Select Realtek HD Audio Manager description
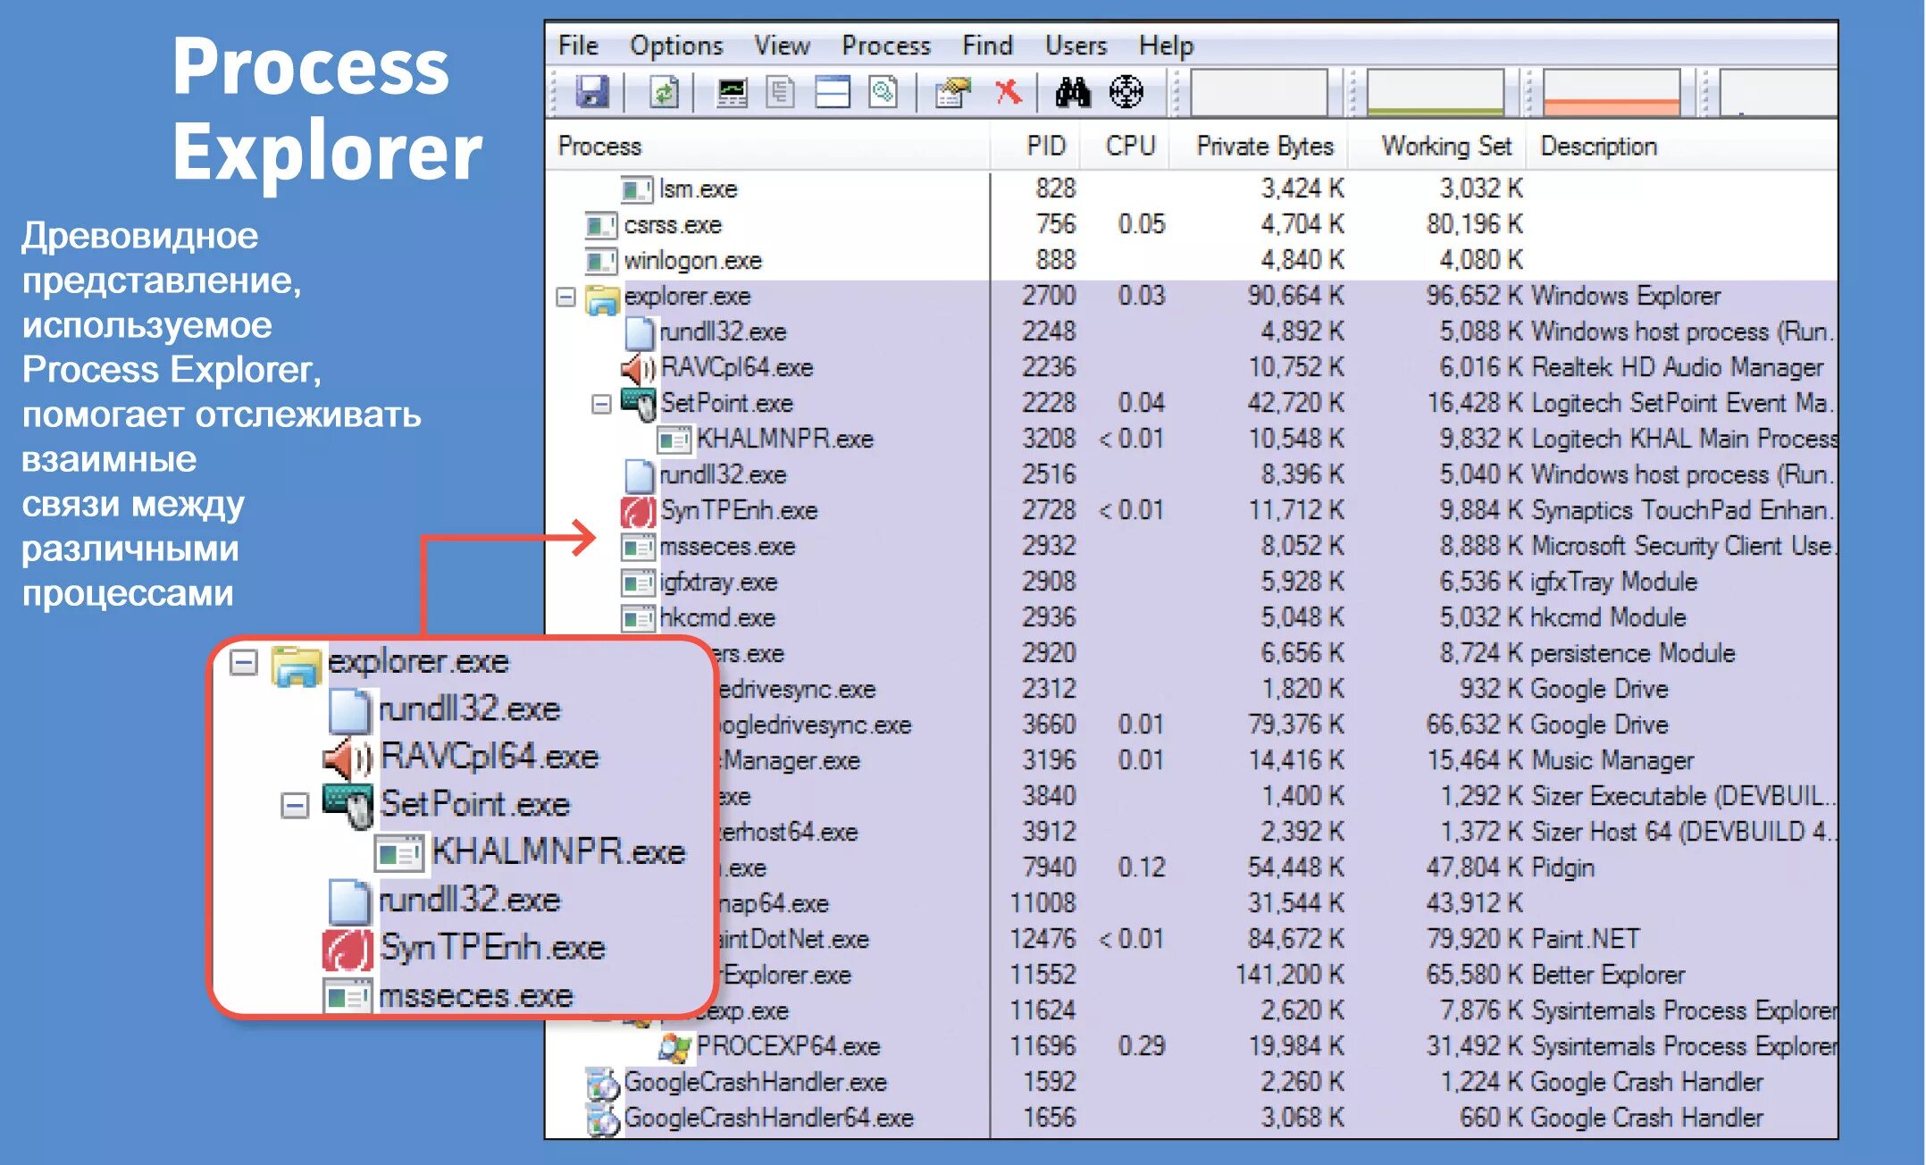Image resolution: width=1926 pixels, height=1165 pixels. tap(1677, 367)
